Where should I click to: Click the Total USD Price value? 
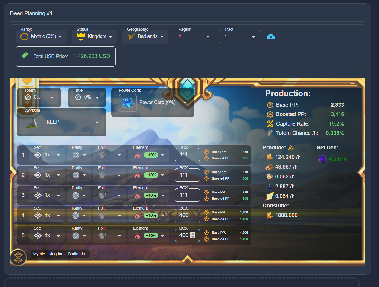coord(92,56)
